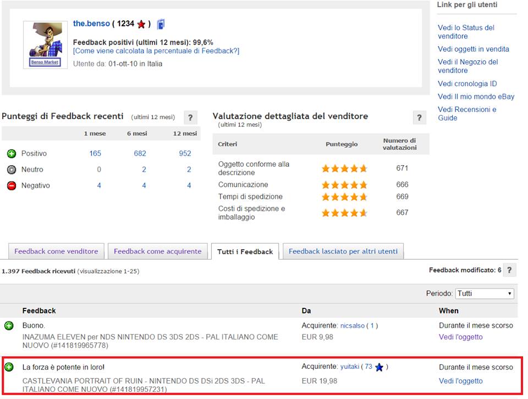This screenshot has height=399, width=528.
Task: Click the help icon next to Feedback modificato
Action: [x=510, y=270]
